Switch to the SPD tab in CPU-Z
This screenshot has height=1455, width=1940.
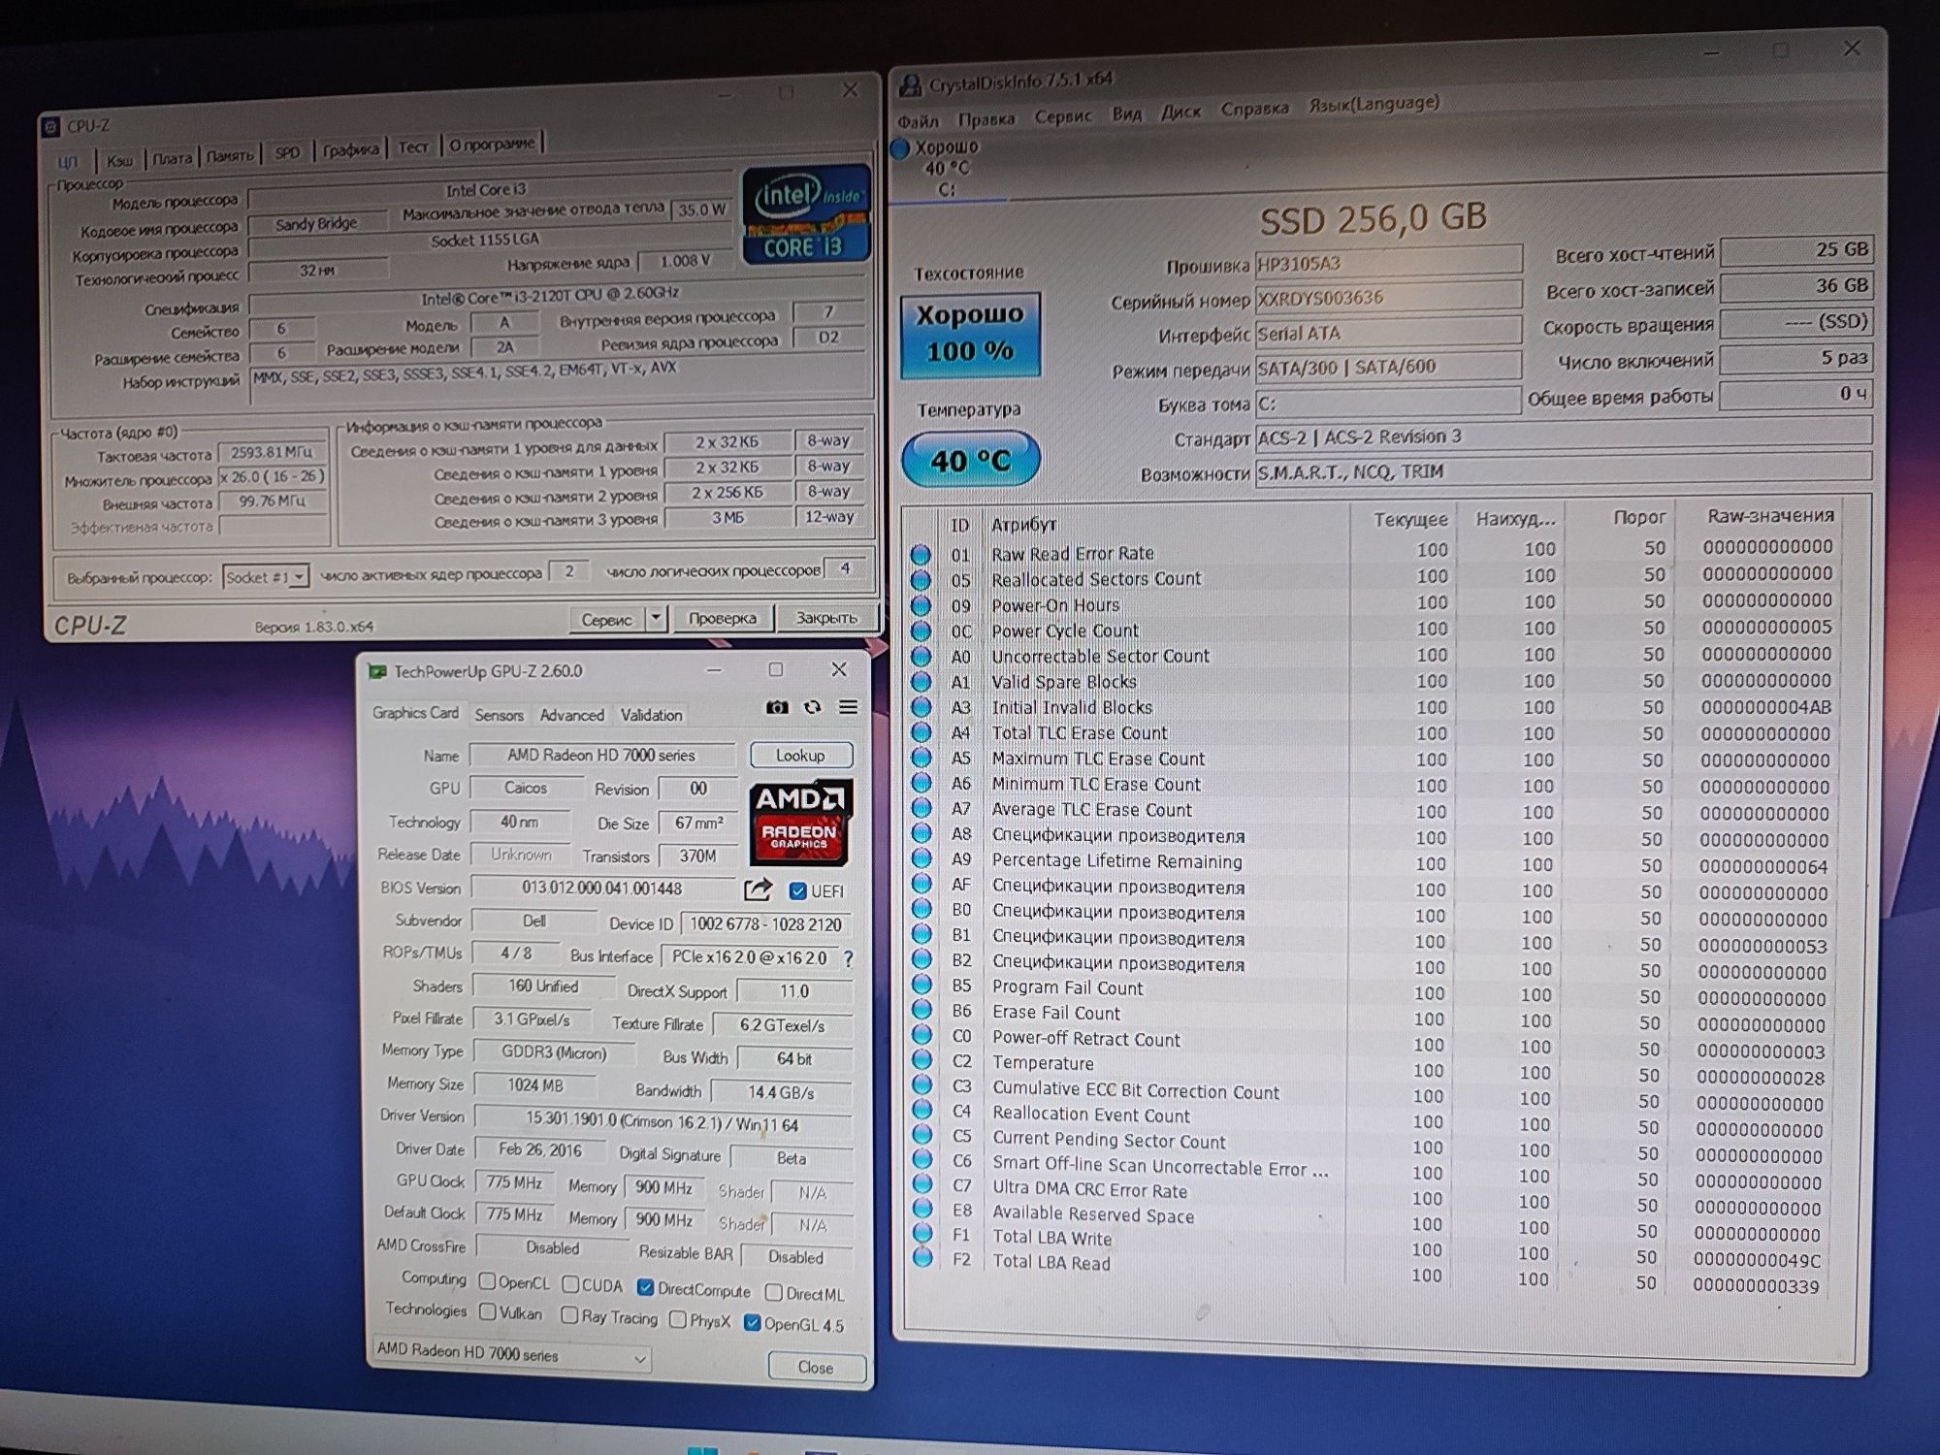(287, 153)
